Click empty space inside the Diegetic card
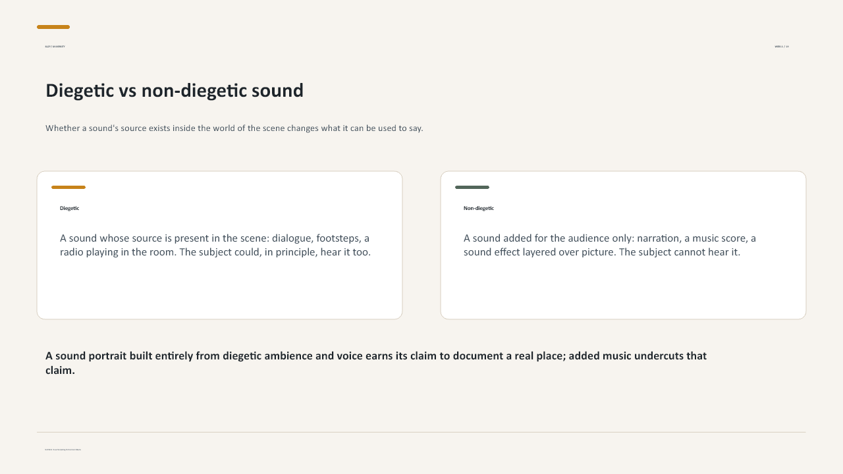This screenshot has height=474, width=843. click(219, 290)
